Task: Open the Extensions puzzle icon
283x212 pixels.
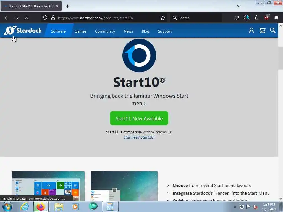Action: (x=256, y=18)
